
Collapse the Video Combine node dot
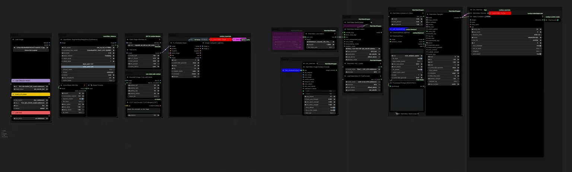point(471,16)
